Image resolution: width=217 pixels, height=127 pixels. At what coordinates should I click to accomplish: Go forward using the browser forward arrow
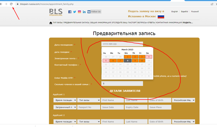(x=6, y=4)
